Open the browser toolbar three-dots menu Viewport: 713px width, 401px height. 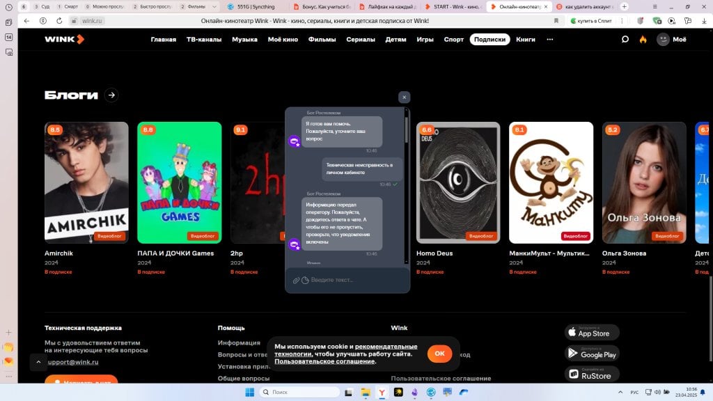[622, 21]
